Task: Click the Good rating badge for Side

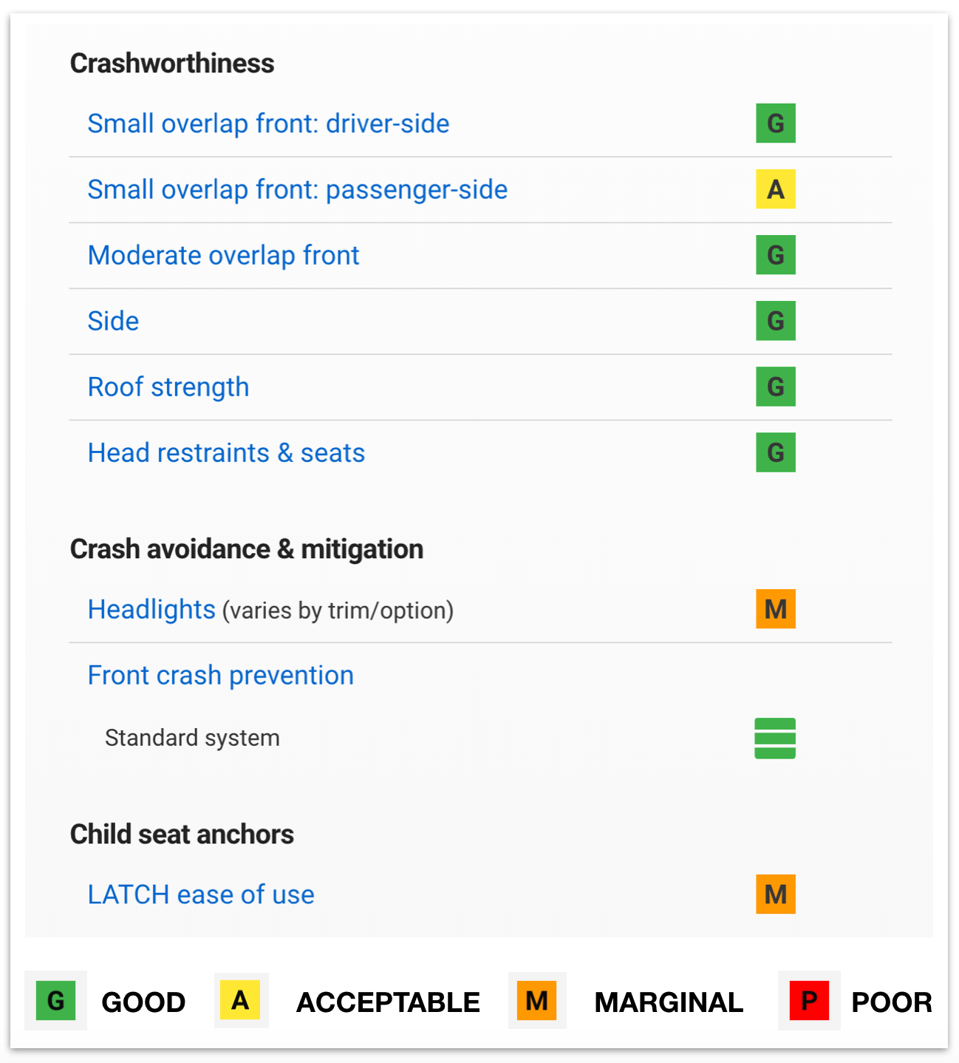Action: point(775,321)
